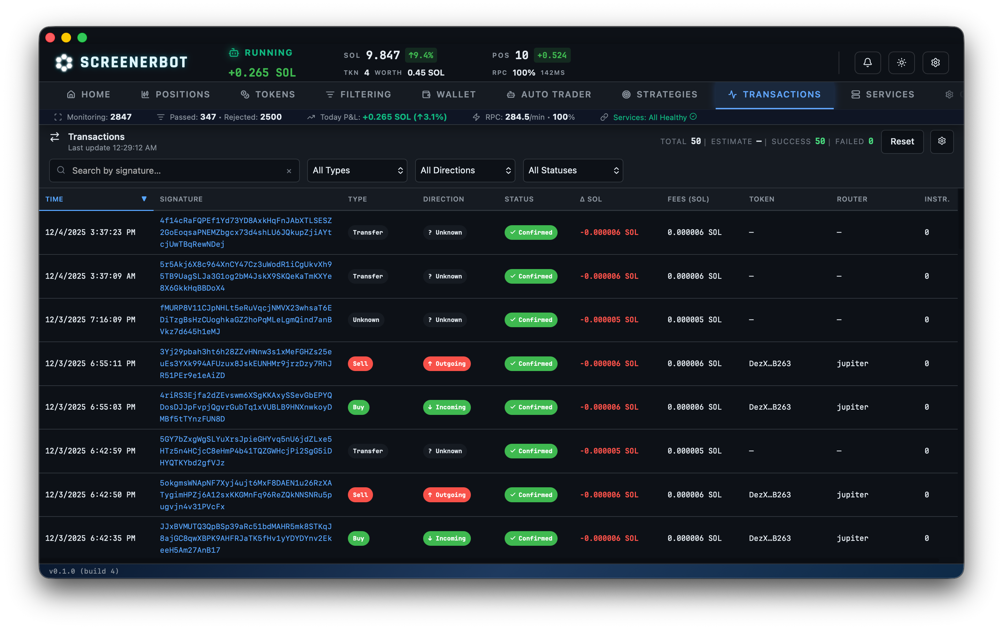Open the All Statuses dropdown
Image resolution: width=1003 pixels, height=630 pixels.
[x=573, y=170]
